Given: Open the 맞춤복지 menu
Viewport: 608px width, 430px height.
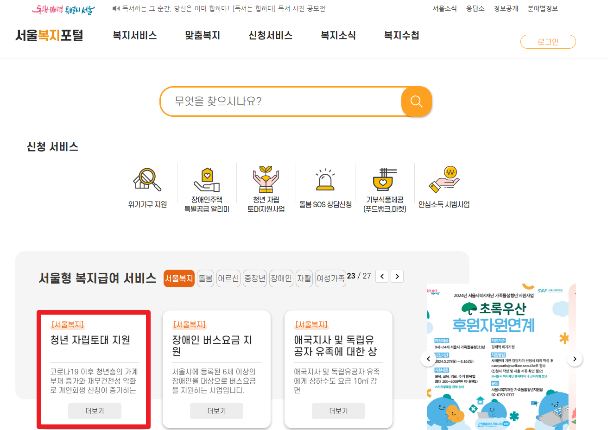Looking at the screenshot, I should pos(202,35).
